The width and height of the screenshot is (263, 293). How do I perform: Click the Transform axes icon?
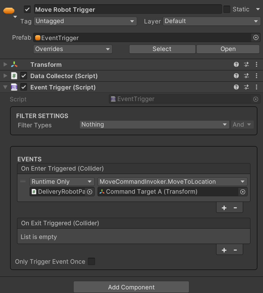pyautogui.click(x=14, y=64)
